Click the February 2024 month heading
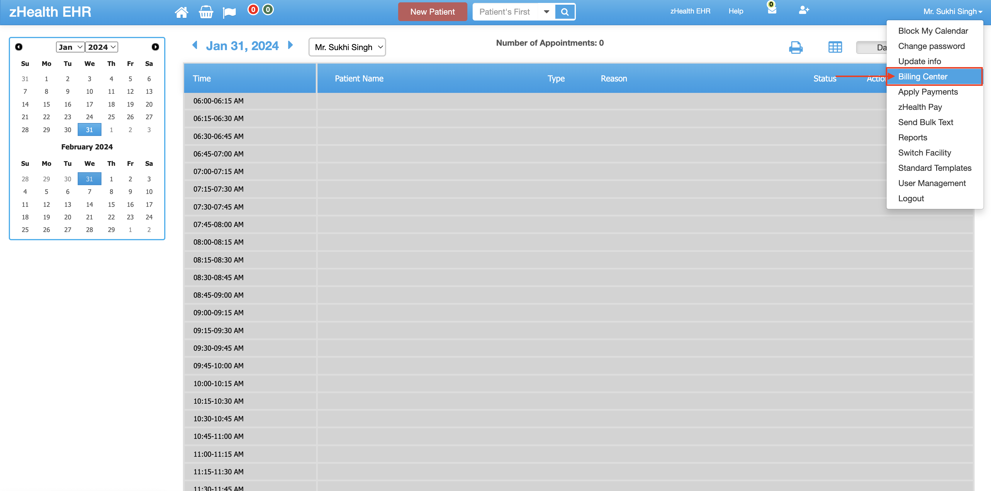991x491 pixels. [87, 147]
